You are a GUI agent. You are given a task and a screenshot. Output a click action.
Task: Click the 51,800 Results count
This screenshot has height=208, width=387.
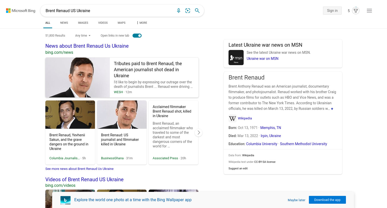55,36
